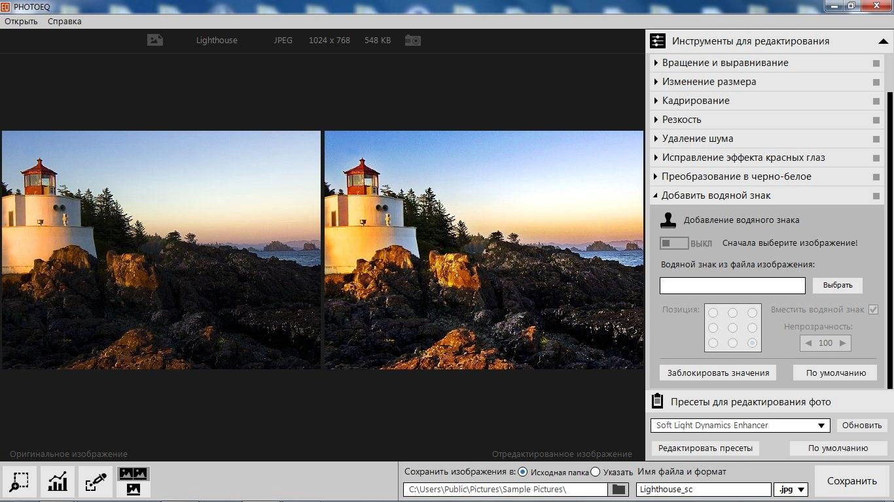The height and width of the screenshot is (502, 894).
Task: Click the Редактировать пресеты button
Action: coord(706,448)
